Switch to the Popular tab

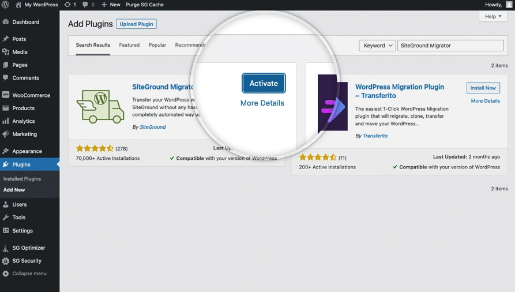pos(157,45)
